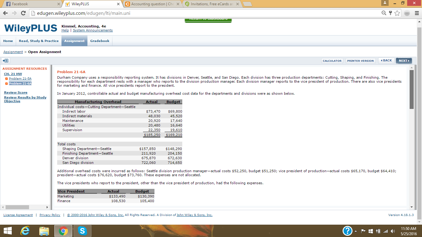The width and height of the screenshot is (422, 237).
Task: Click the network signal tray icon
Action: [x=385, y=231]
